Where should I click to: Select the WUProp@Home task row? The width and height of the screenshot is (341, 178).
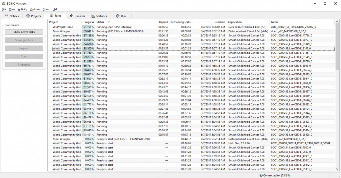(191, 27)
